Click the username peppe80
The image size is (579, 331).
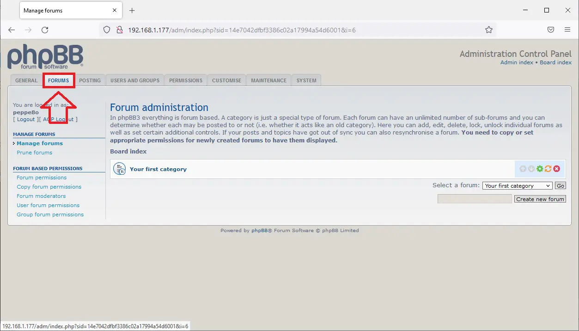pyautogui.click(x=26, y=112)
